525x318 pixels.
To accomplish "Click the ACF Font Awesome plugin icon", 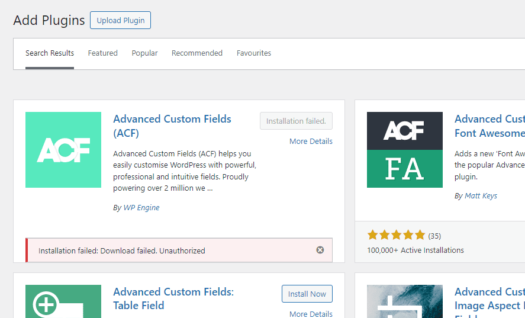I will pos(405,150).
